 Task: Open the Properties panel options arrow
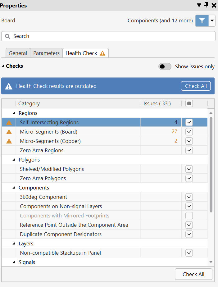coord(199,5)
